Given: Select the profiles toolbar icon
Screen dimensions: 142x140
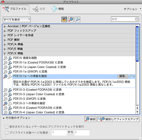Looking at the screenshot, I should click(x=64, y=19).
